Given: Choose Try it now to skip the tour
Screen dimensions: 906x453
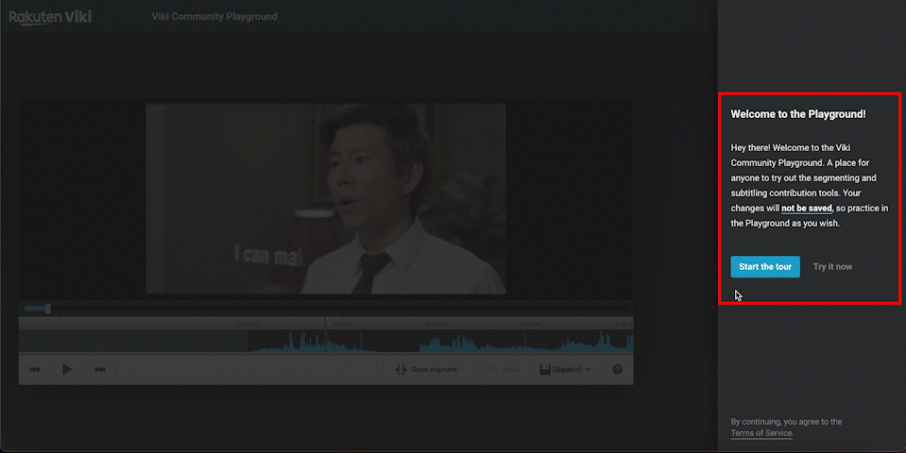Looking at the screenshot, I should [x=832, y=266].
